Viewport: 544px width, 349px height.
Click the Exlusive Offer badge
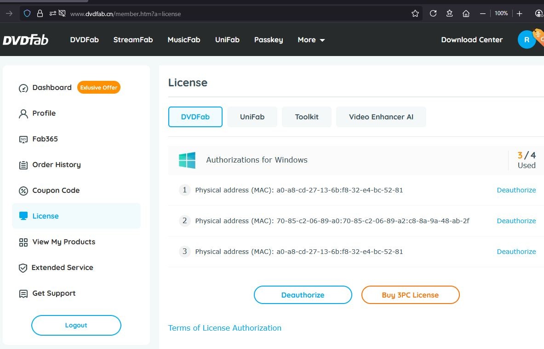click(x=99, y=87)
